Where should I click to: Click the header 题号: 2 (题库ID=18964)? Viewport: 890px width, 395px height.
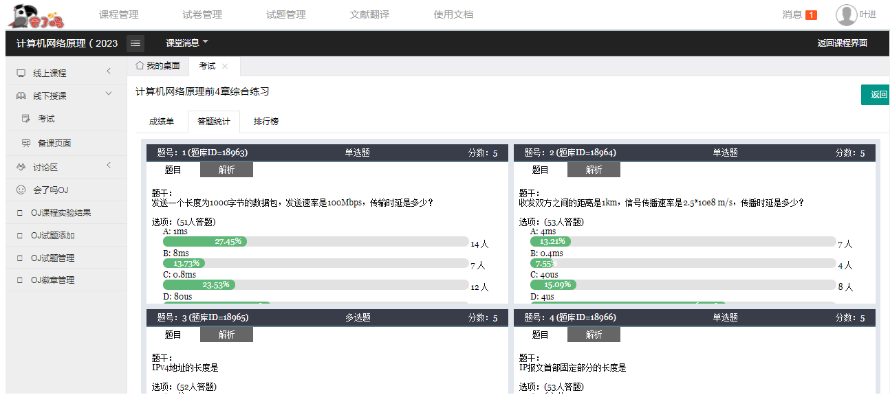pos(569,153)
